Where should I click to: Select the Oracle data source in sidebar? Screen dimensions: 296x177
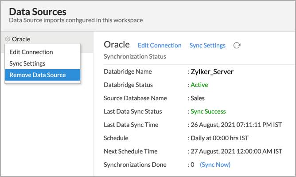click(x=21, y=39)
